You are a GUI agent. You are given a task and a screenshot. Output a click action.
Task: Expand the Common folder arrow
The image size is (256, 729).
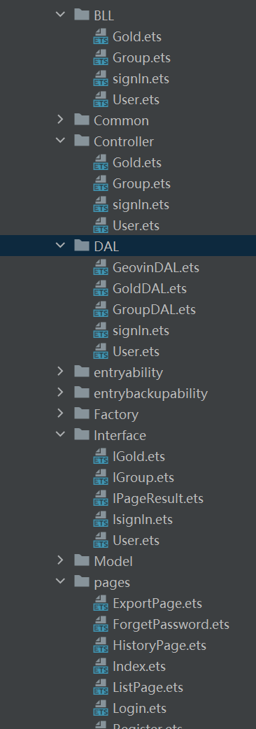(x=60, y=120)
